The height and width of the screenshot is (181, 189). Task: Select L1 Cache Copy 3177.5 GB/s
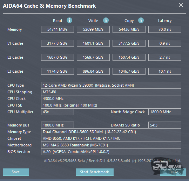pos(129,43)
